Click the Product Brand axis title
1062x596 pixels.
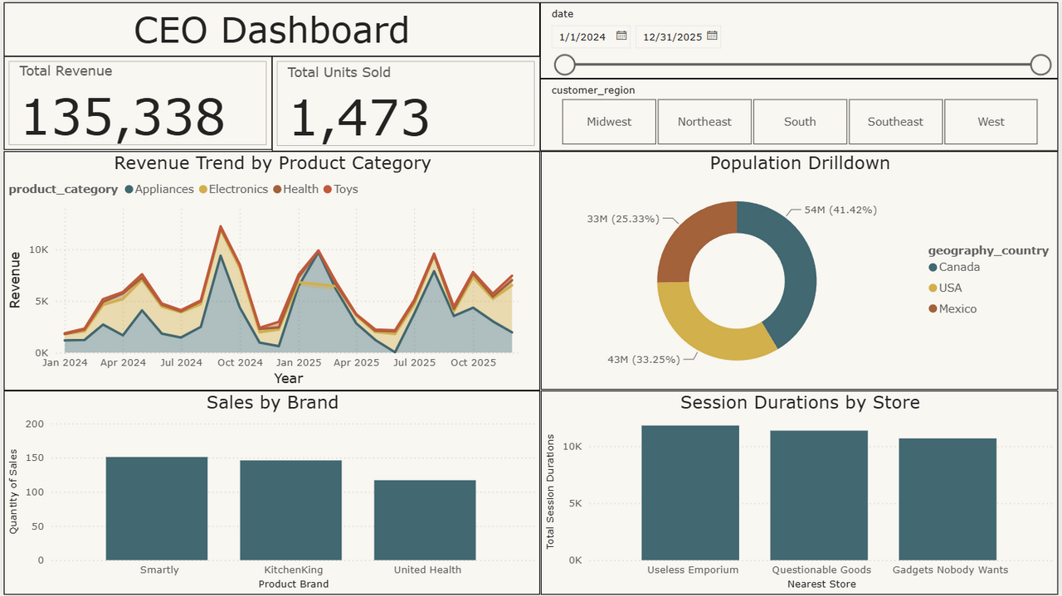coord(294,584)
